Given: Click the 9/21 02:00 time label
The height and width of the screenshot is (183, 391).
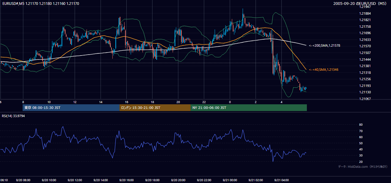Looking at the screenshot, I should pyautogui.click(x=256, y=180).
